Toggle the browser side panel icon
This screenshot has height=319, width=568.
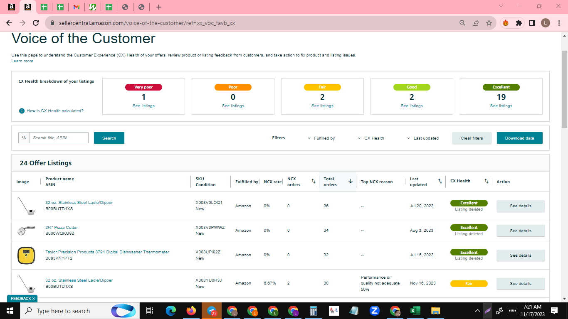click(532, 23)
